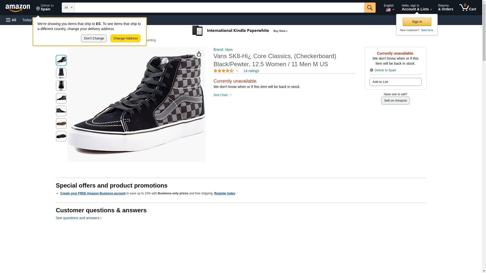This screenshot has height=273, width=486.
Task: Click into the Amazon search field
Action: coord(219,8)
